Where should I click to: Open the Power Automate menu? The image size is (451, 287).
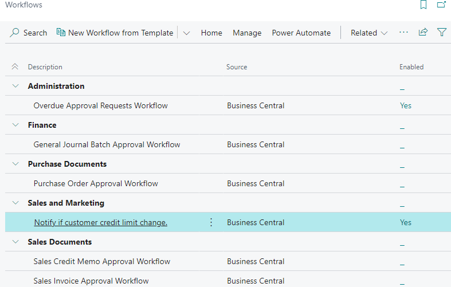301,33
